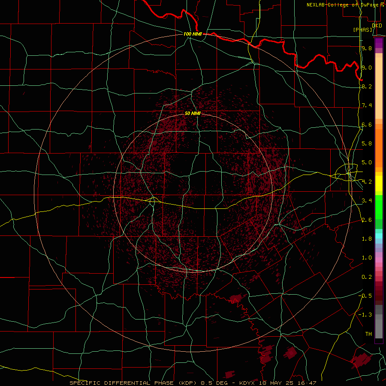Click the 3.4 scale label
Screen dimensions: 386x386
pos(367,201)
